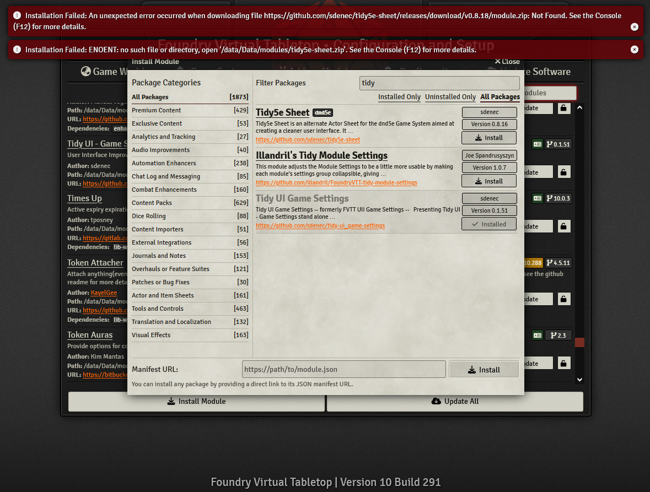Open the padlock icon beside Tidy UI's Update button

563,171
